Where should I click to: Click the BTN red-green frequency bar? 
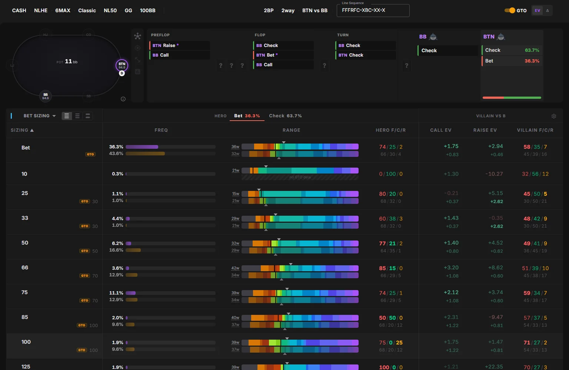pos(512,98)
